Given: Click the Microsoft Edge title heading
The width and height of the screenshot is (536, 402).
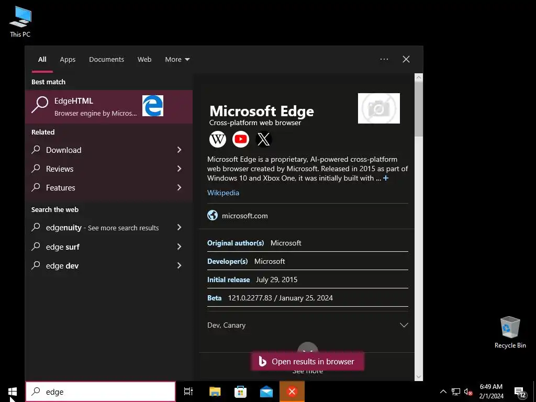Looking at the screenshot, I should tap(262, 111).
